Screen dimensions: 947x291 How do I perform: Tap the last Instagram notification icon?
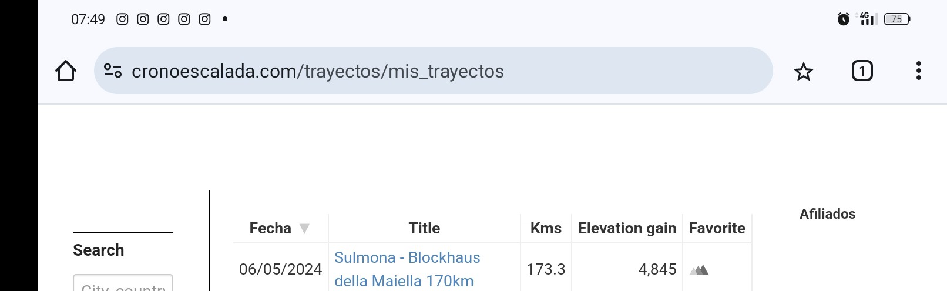[x=204, y=19]
